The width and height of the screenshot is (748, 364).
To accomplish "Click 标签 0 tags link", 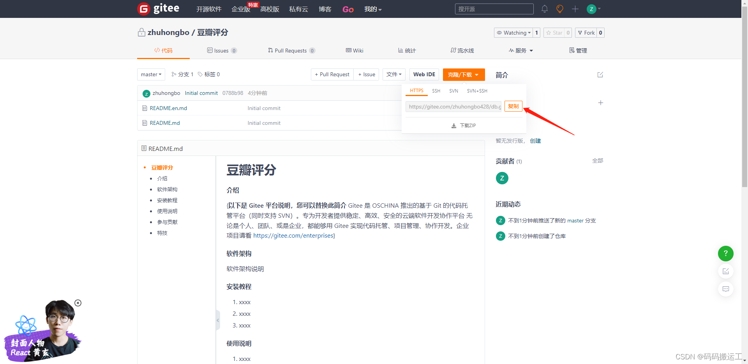I will (x=209, y=74).
